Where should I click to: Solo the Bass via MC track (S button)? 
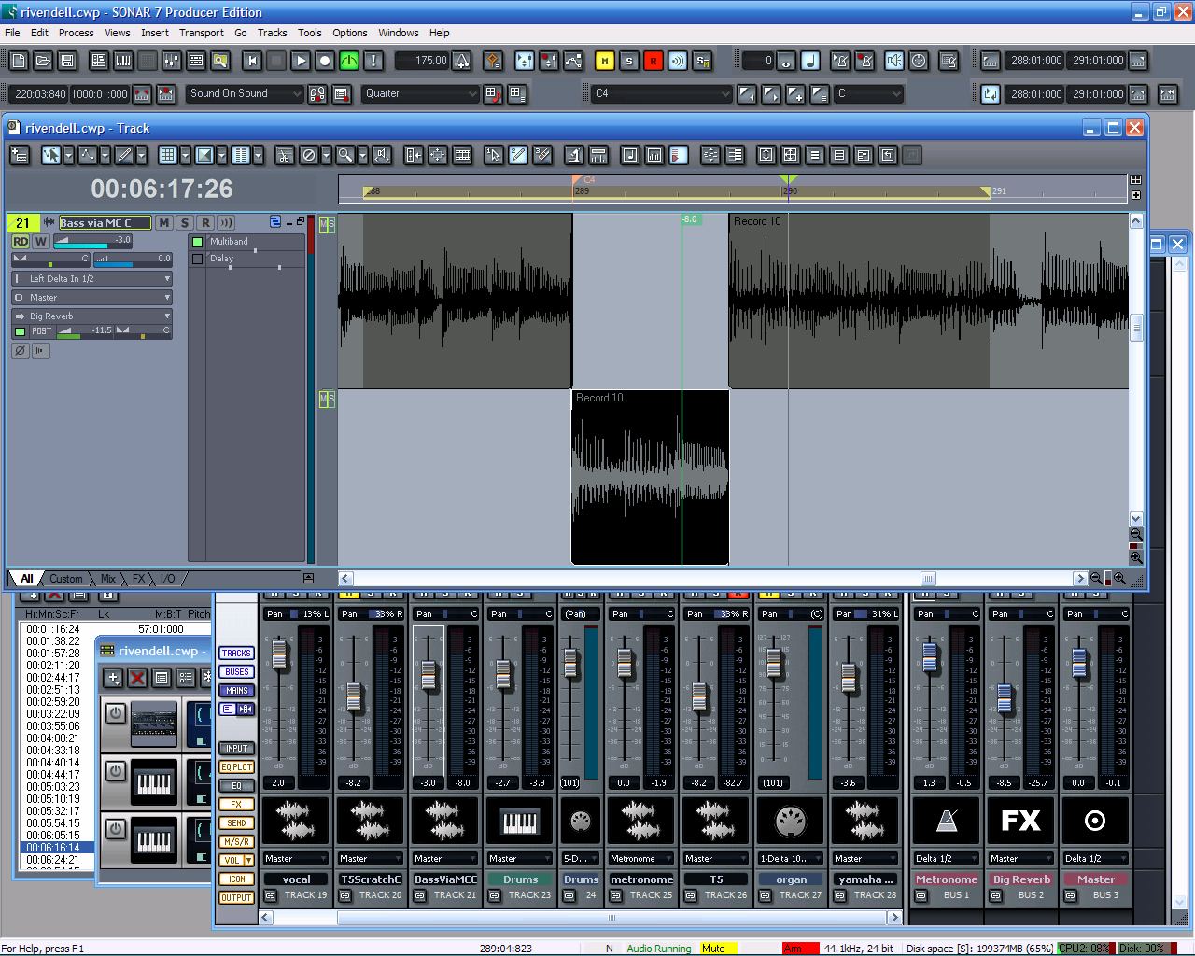click(x=185, y=223)
